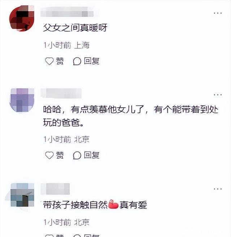Click 回复 label under the 哈哈，有点羡慕 comment
The image size is (231, 237).
92,155
